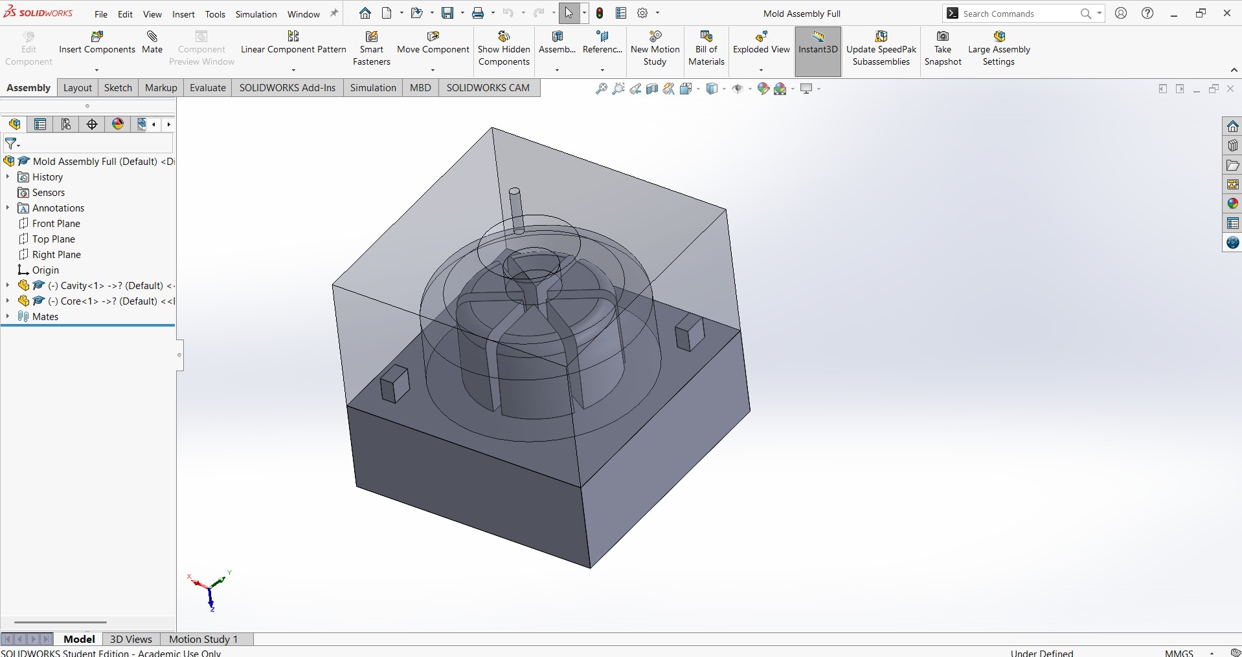Open the File Explorer pane icon

[1232, 165]
